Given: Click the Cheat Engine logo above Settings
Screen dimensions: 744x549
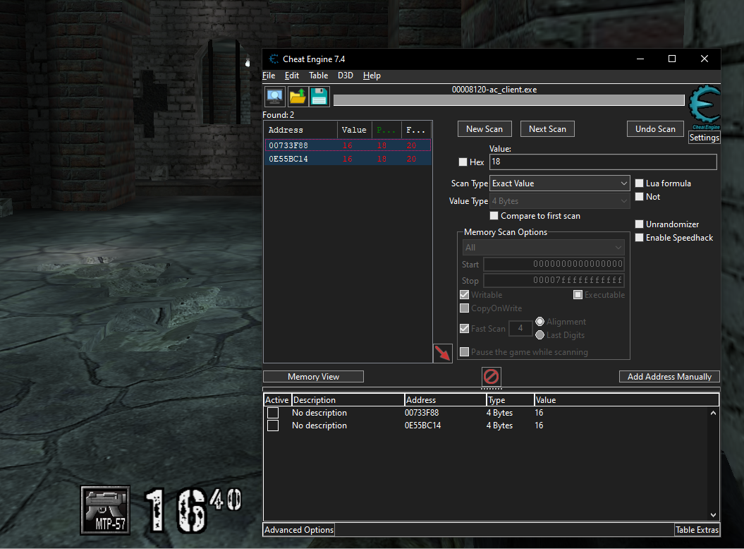Looking at the screenshot, I should [702, 105].
